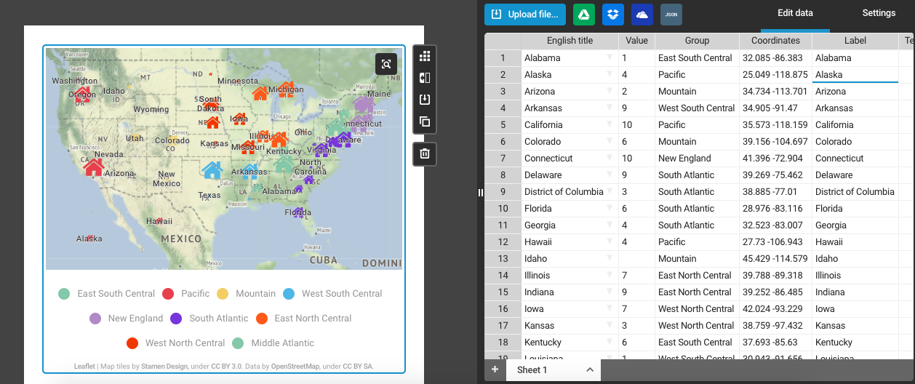Click the JSON import icon
This screenshot has height=384, width=915.
point(671,15)
